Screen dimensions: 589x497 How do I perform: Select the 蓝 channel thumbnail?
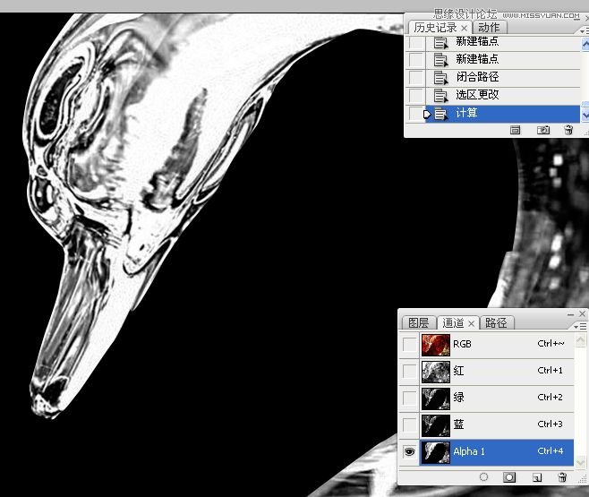click(437, 424)
